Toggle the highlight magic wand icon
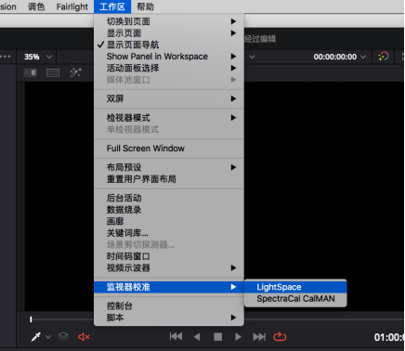The height and width of the screenshot is (351, 405). click(75, 72)
